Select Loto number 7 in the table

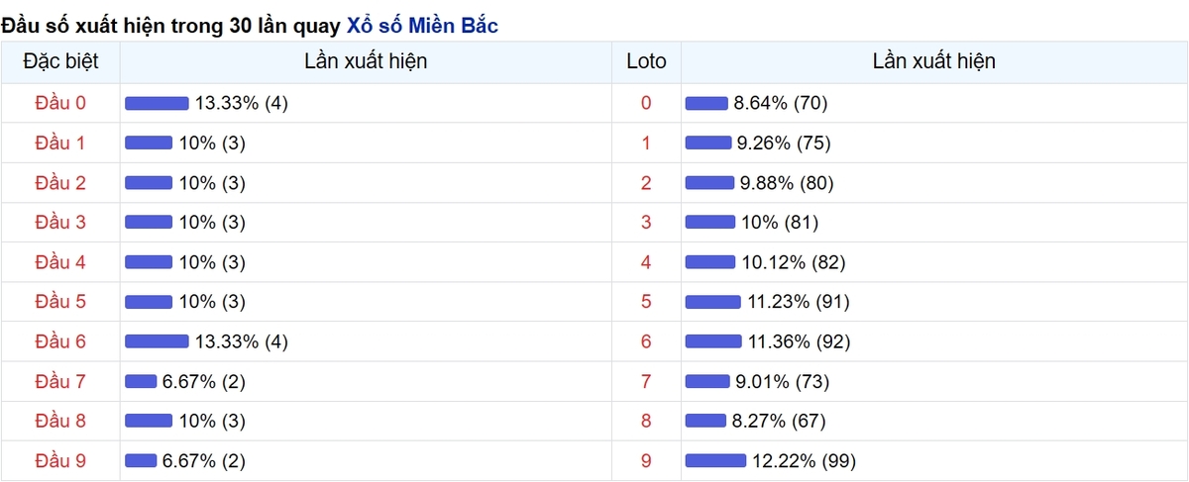click(647, 381)
